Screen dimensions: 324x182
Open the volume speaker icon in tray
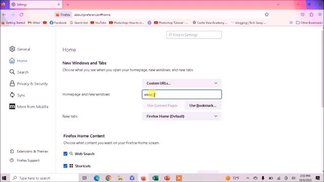point(294,178)
